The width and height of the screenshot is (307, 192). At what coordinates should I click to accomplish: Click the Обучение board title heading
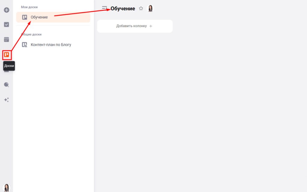point(123,9)
